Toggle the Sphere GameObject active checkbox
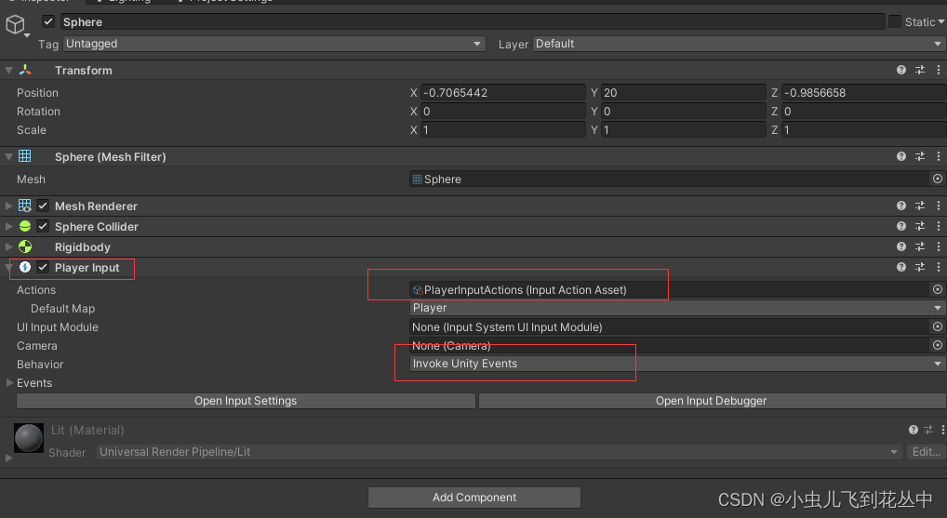This screenshot has width=947, height=518. (x=48, y=21)
